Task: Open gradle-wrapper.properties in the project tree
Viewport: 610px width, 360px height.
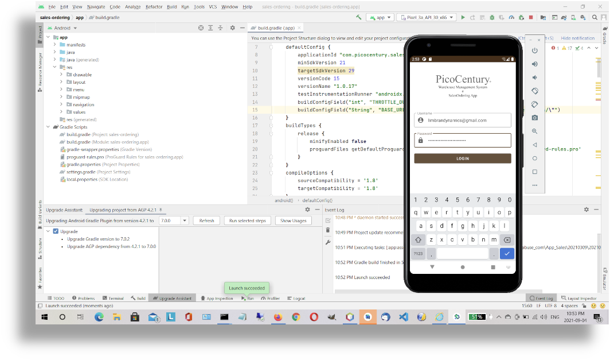Action: (106, 150)
